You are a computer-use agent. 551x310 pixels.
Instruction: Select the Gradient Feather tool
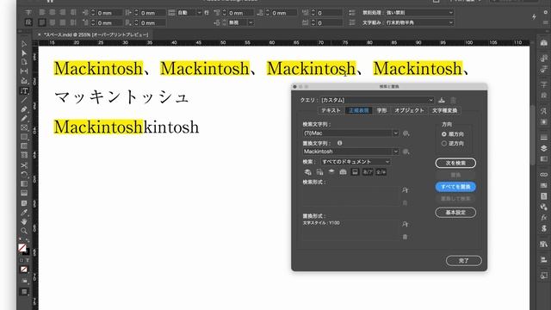[24, 193]
